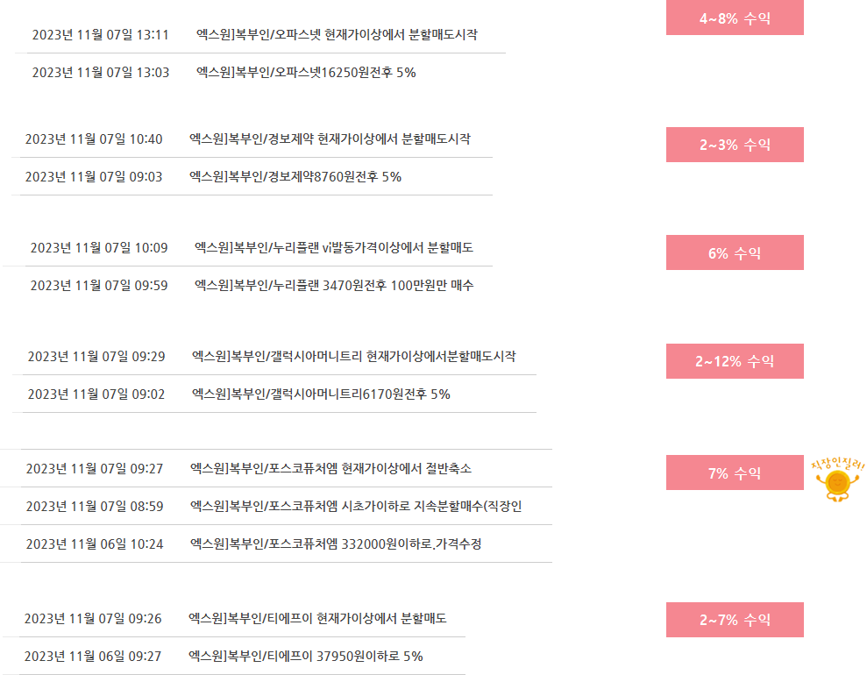Image resolution: width=867 pixels, height=675 pixels.
Task: Click the 2~12% 수익 badge
Action: point(735,361)
